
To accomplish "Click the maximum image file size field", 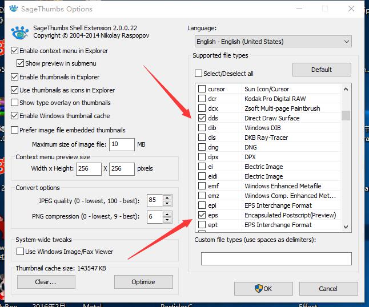I will coord(122,144).
